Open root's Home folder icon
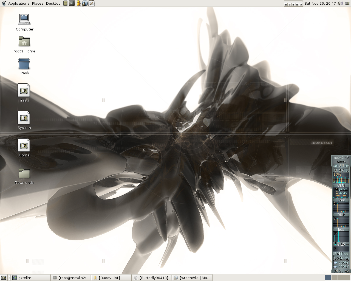 (24, 42)
